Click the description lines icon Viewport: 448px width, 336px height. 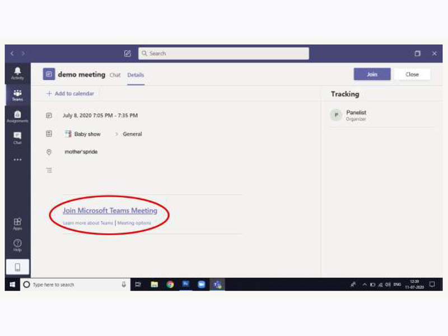click(x=49, y=170)
